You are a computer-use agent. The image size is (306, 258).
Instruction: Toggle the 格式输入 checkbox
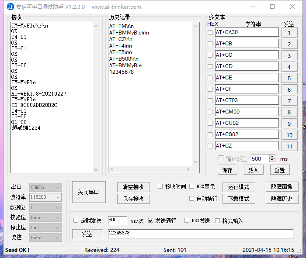click(x=217, y=221)
